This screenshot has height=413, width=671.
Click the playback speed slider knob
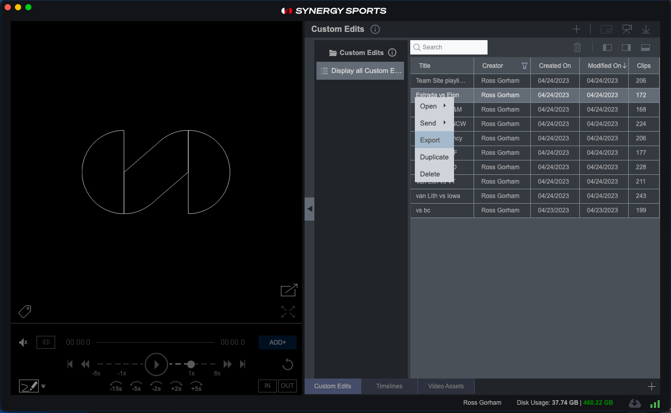(x=191, y=364)
